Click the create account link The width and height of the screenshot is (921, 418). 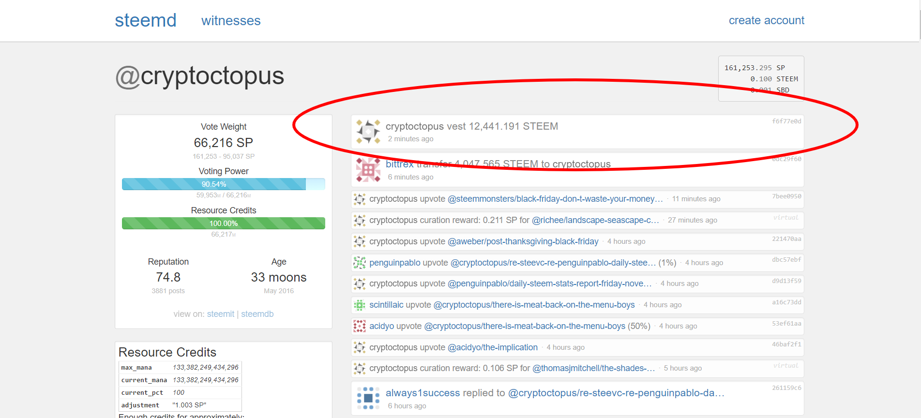pyautogui.click(x=767, y=20)
